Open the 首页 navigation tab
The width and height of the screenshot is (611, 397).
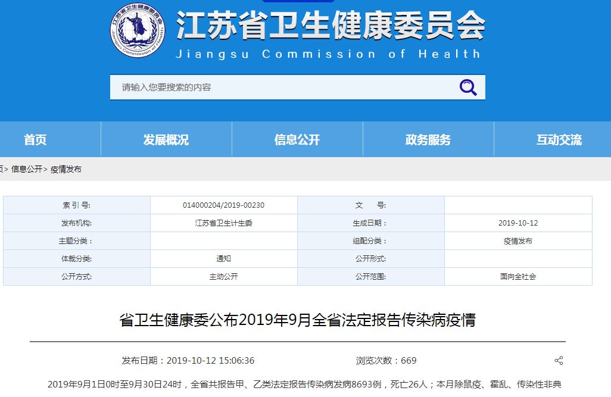pos(35,139)
